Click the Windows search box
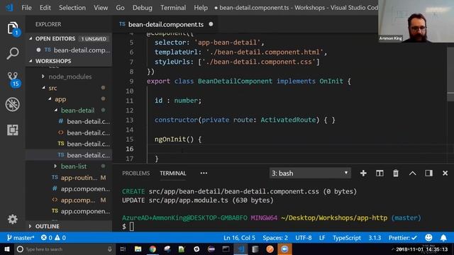 65,249
